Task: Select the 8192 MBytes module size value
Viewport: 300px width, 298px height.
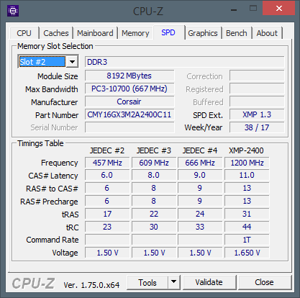Action: pyautogui.click(x=129, y=76)
